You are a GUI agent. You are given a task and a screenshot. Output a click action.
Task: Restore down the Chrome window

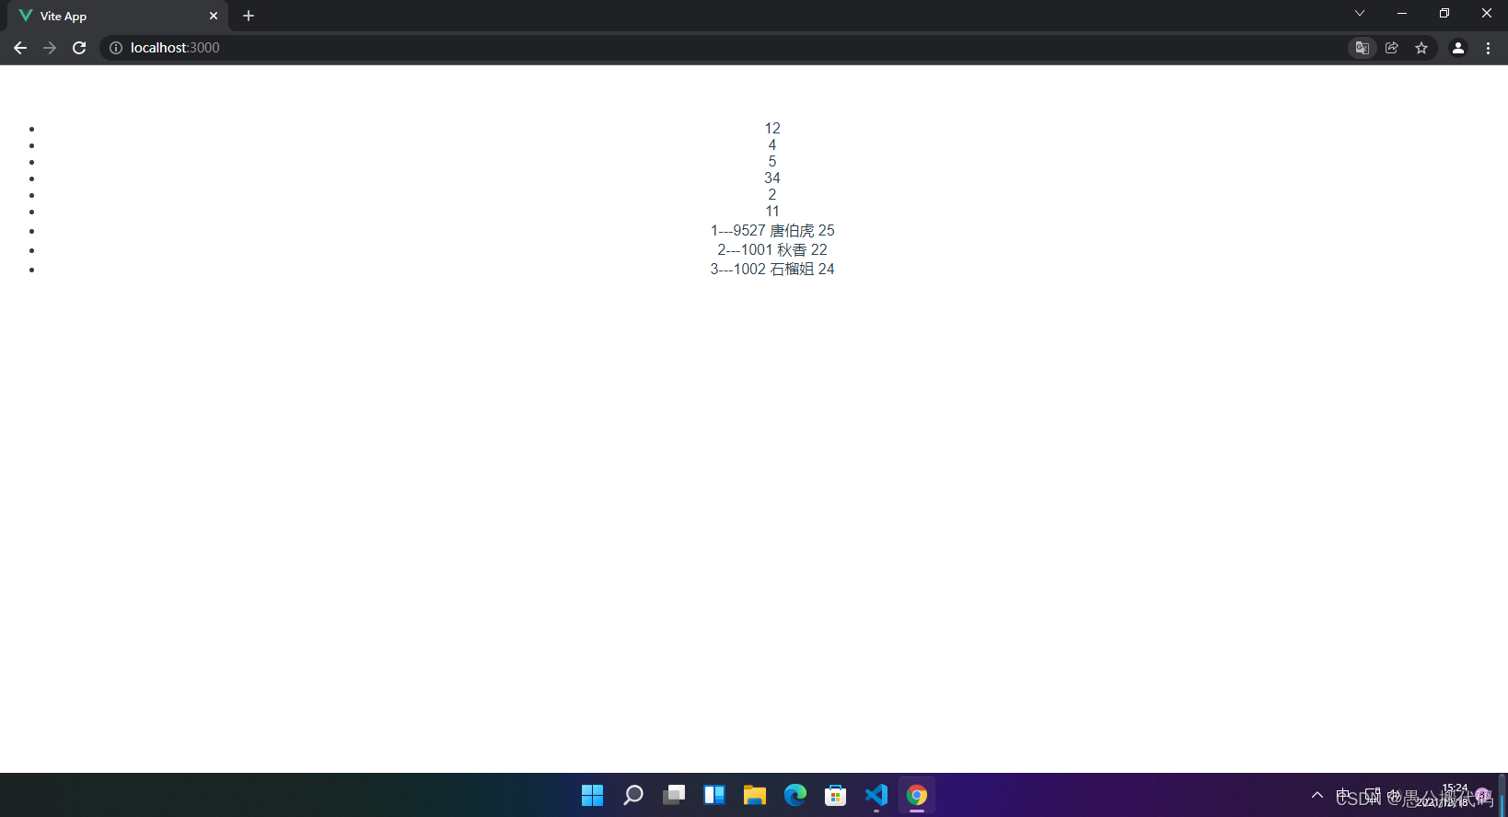click(x=1444, y=13)
